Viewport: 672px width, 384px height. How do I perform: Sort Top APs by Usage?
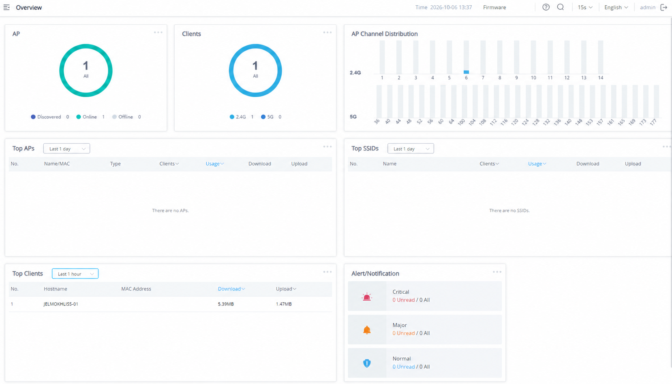[x=214, y=164]
